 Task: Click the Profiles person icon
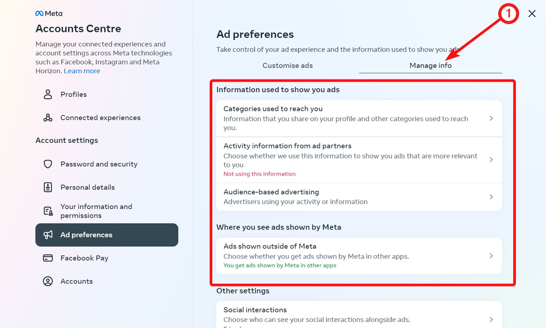coord(47,94)
